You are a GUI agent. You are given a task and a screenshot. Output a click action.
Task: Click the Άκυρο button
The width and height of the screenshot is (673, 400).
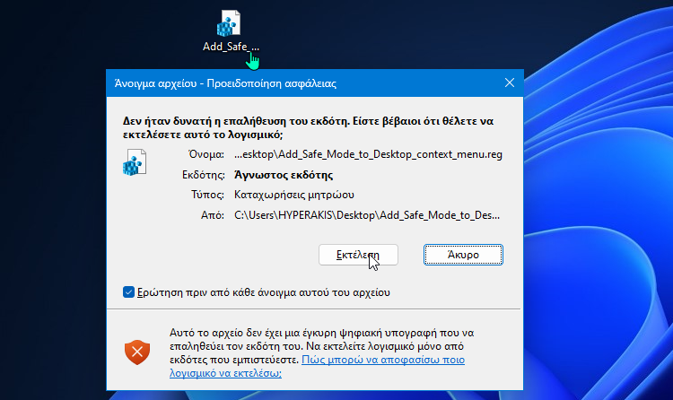(x=463, y=255)
